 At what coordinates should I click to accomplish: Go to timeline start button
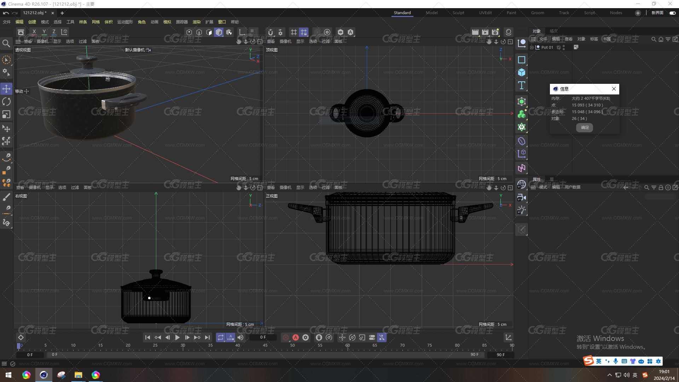147,337
